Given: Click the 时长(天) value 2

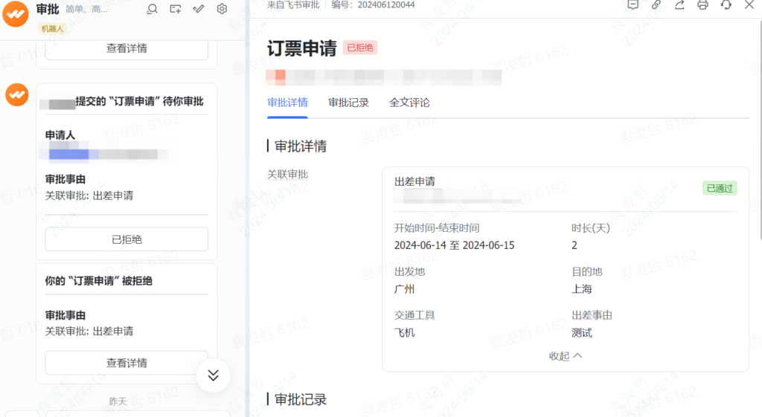Looking at the screenshot, I should [574, 245].
